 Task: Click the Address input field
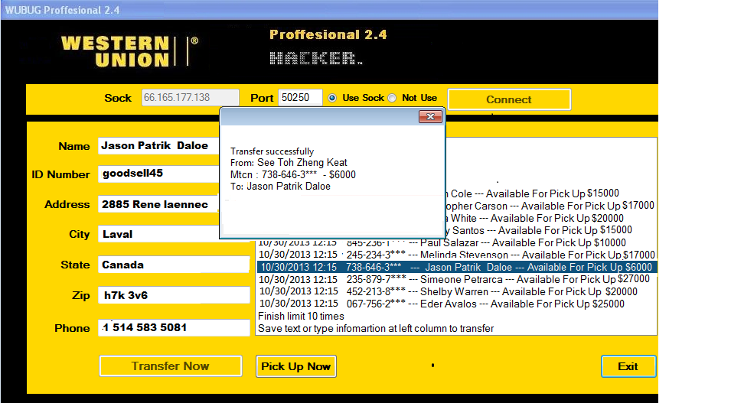158,204
